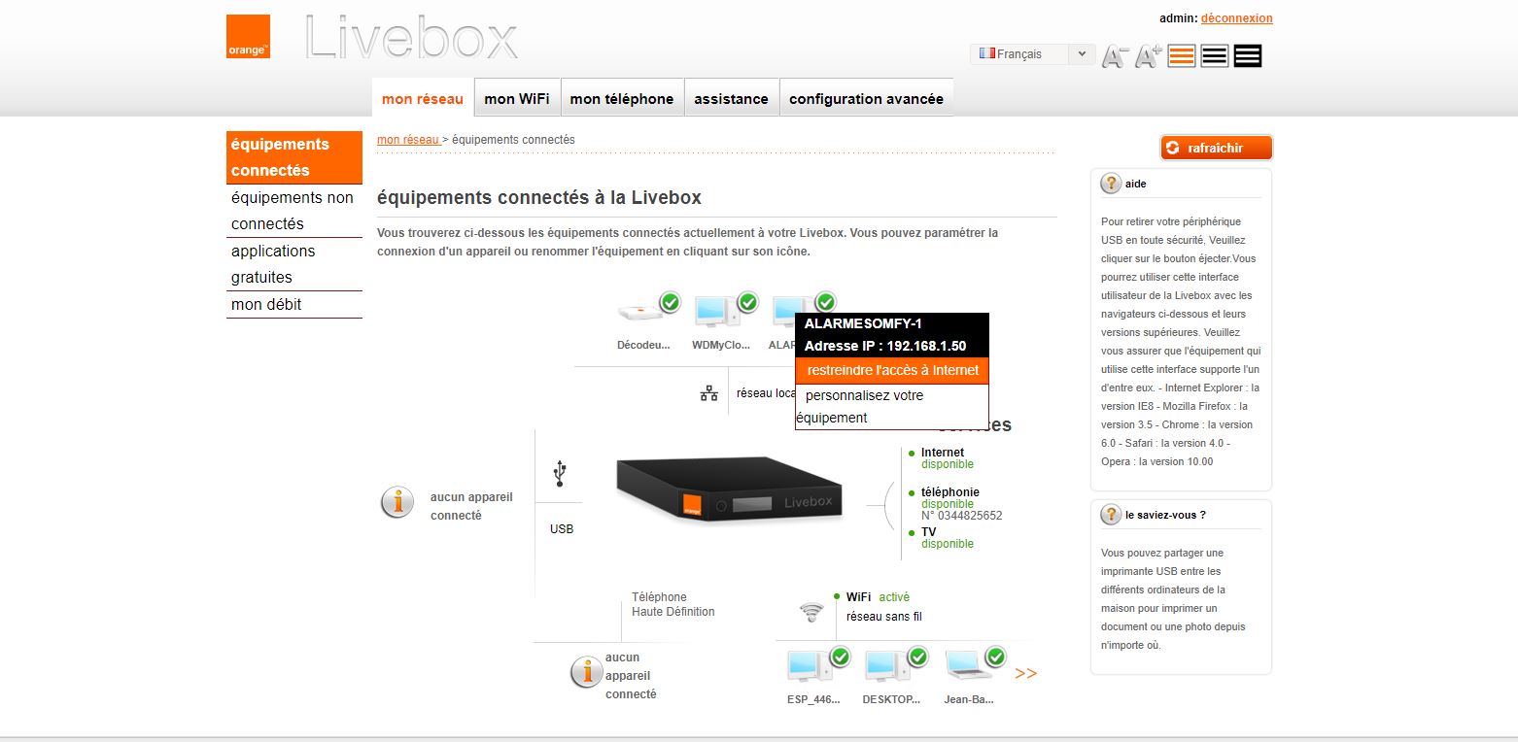Click the déconnexion link
1518x742 pixels.
point(1236,18)
